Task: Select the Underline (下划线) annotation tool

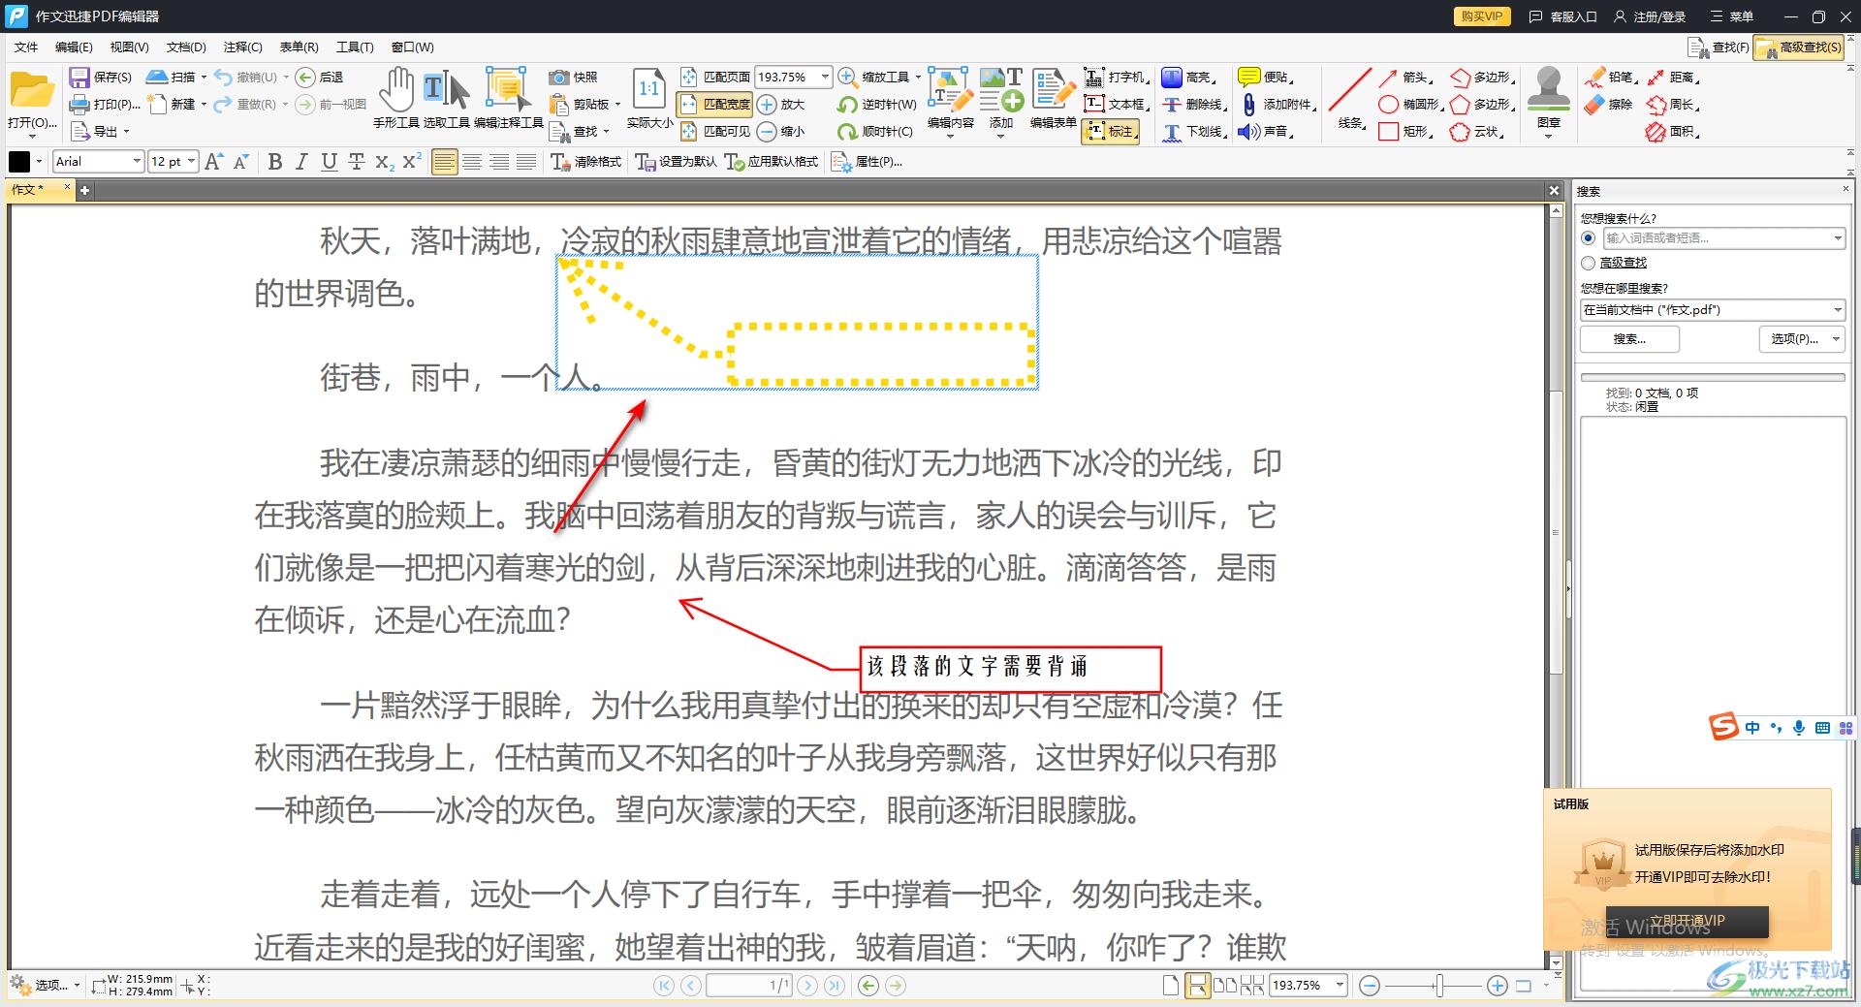Action: 1194,132
